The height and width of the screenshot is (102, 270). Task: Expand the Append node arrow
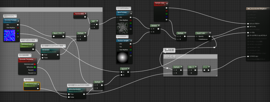(128, 69)
